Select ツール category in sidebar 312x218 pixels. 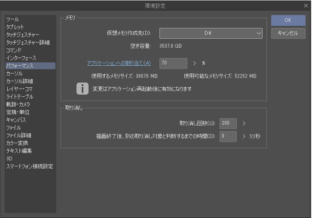click(x=31, y=19)
